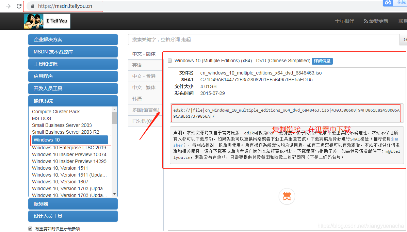Image resolution: width=407 pixels, height=232 pixels.
Task: Switch to 中文 - 简体 language tab
Action: 145,54
